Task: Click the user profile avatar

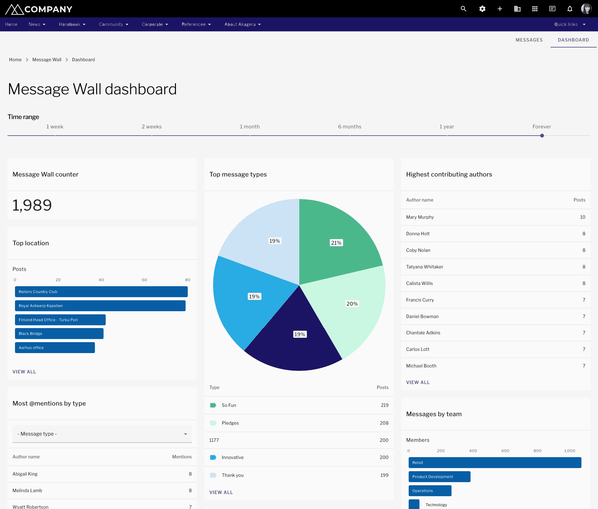Action: (x=587, y=9)
